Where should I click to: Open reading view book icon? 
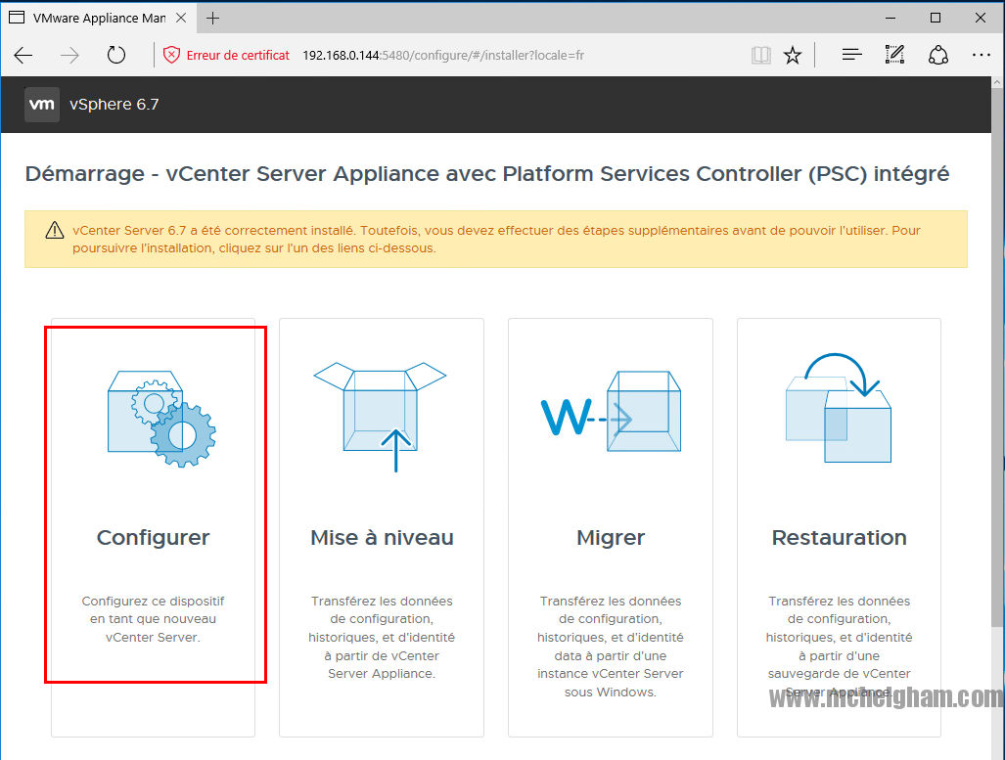point(760,55)
